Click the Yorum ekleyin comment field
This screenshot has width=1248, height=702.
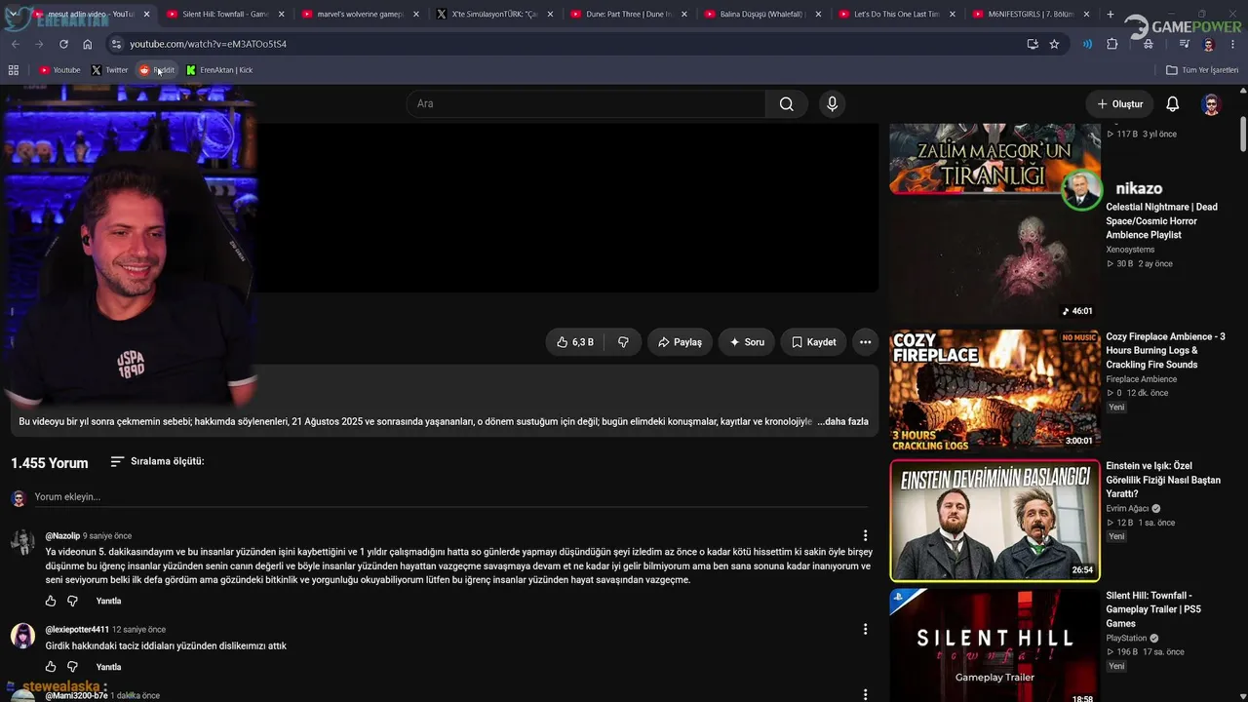click(449, 497)
